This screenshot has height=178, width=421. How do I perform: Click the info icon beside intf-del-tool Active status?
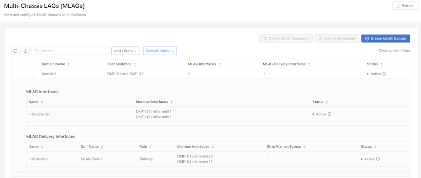pyautogui.click(x=378, y=159)
